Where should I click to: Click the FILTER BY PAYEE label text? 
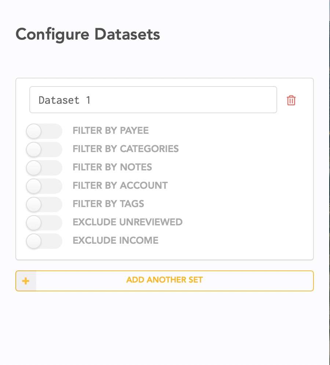click(x=111, y=130)
